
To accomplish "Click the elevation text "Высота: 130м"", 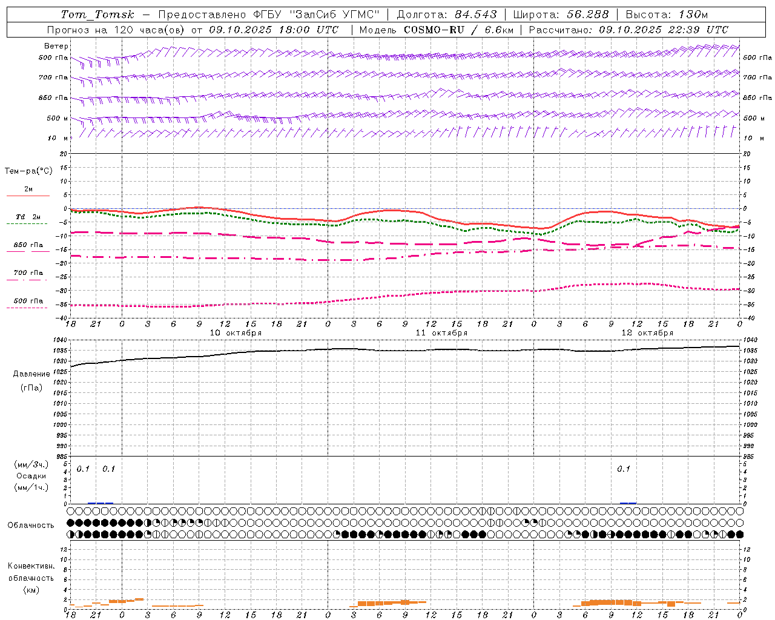I will [x=667, y=15].
